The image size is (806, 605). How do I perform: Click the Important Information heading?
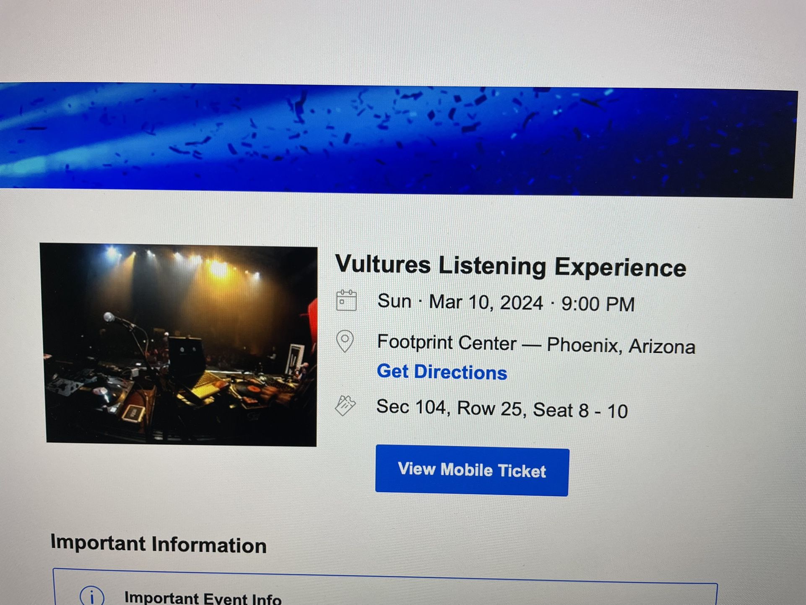[x=159, y=544]
